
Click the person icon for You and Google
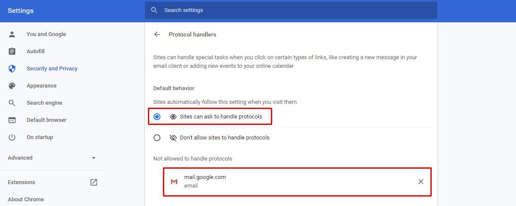click(12, 34)
